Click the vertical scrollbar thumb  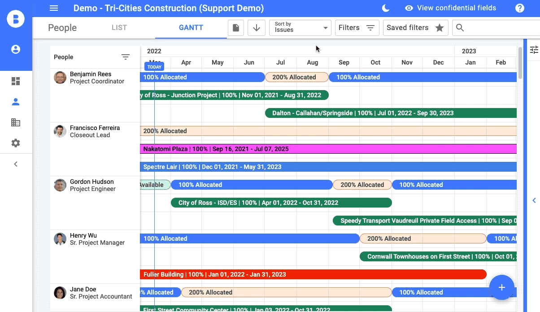(x=520, y=63)
